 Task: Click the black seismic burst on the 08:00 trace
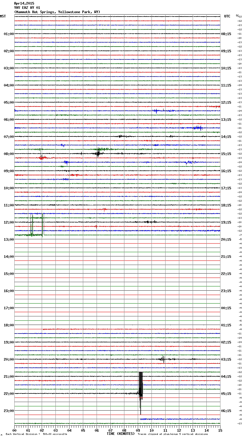coord(98,153)
